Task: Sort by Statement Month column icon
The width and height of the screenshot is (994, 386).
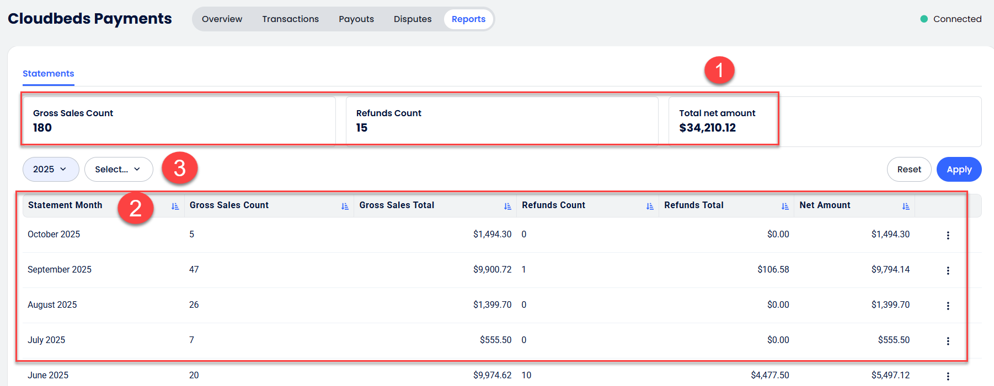Action: [x=175, y=206]
